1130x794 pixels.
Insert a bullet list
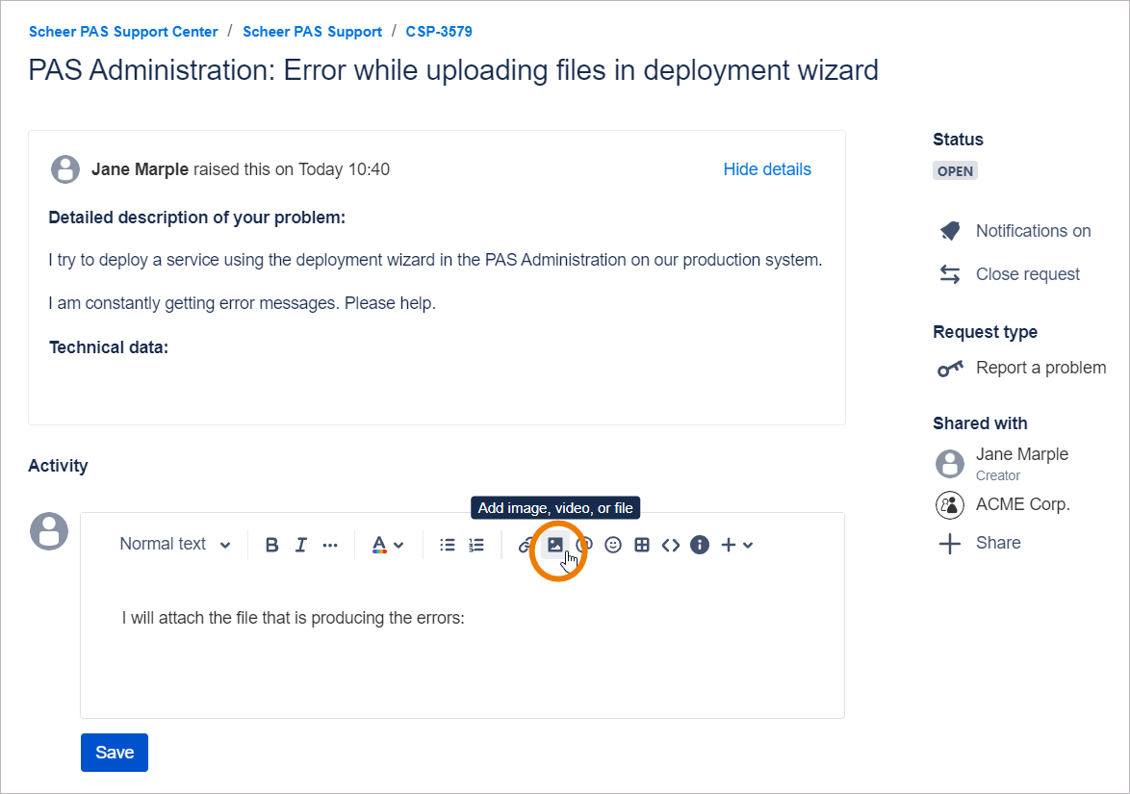click(447, 545)
